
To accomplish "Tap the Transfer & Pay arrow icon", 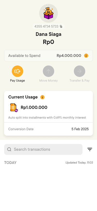I will [79, 71].
